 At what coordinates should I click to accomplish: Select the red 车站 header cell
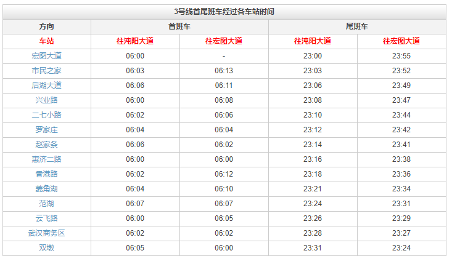(46, 41)
